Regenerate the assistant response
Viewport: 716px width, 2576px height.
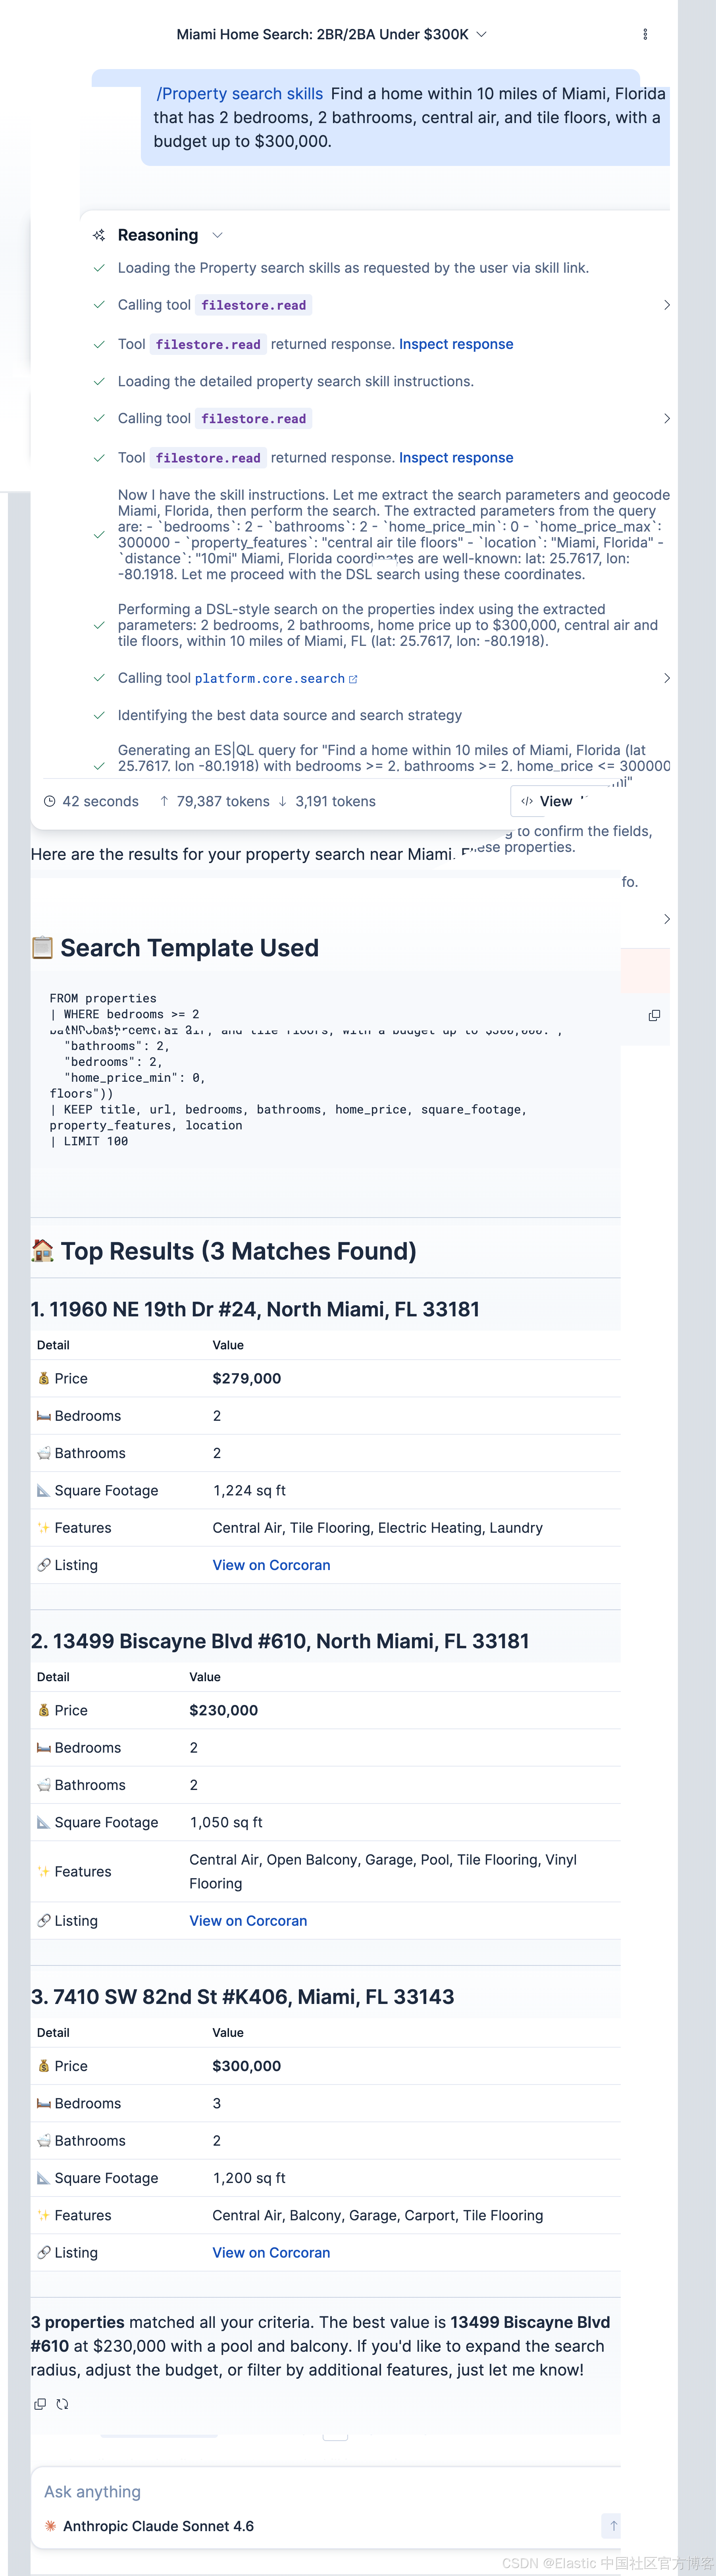click(62, 2404)
